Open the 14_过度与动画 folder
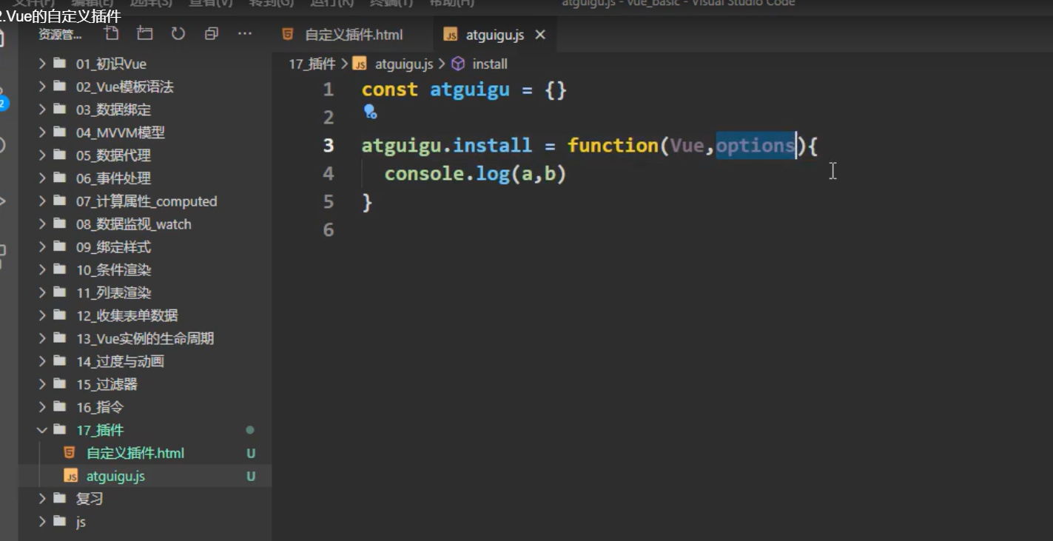This screenshot has height=541, width=1053. pyautogui.click(x=145, y=362)
